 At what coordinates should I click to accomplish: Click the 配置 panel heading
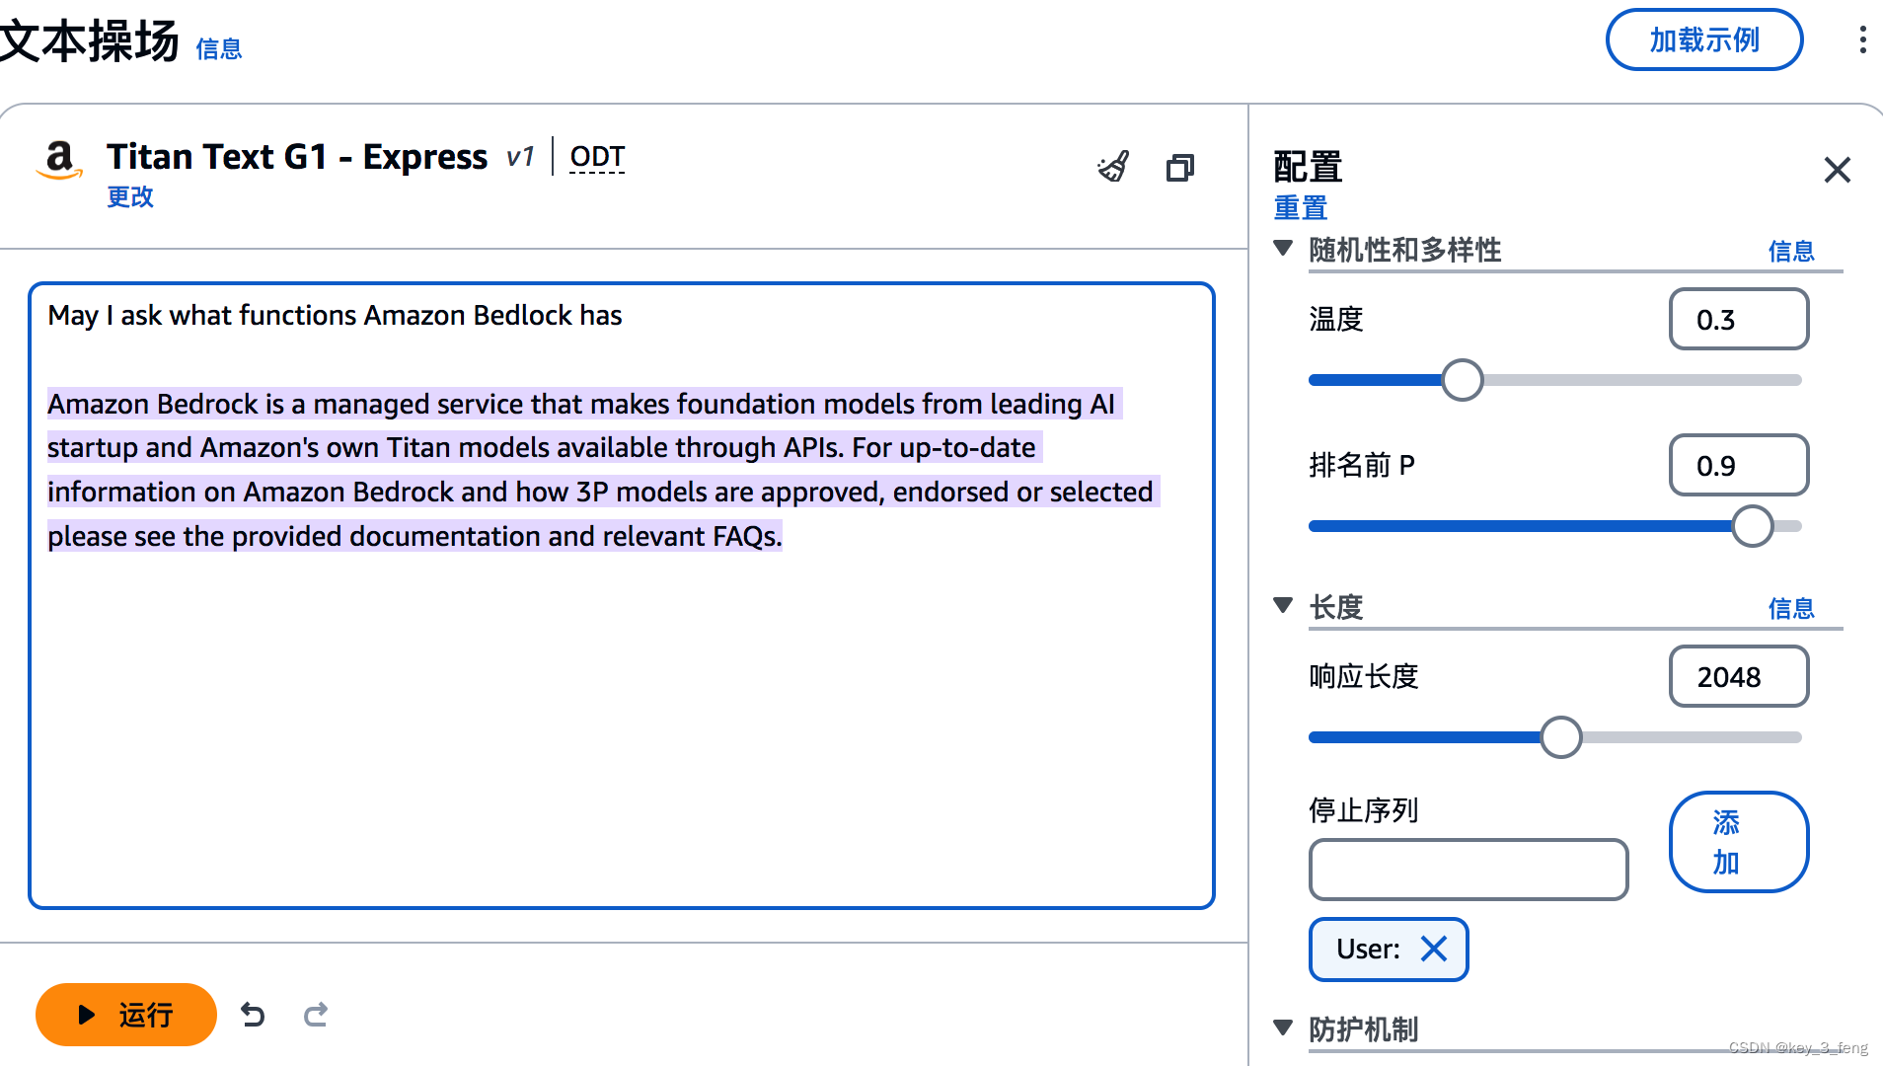click(x=1308, y=167)
